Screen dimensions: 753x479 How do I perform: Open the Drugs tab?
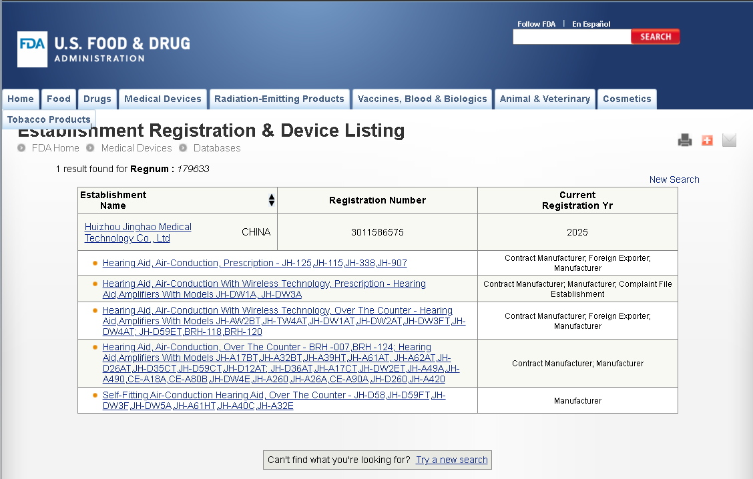pyautogui.click(x=97, y=99)
